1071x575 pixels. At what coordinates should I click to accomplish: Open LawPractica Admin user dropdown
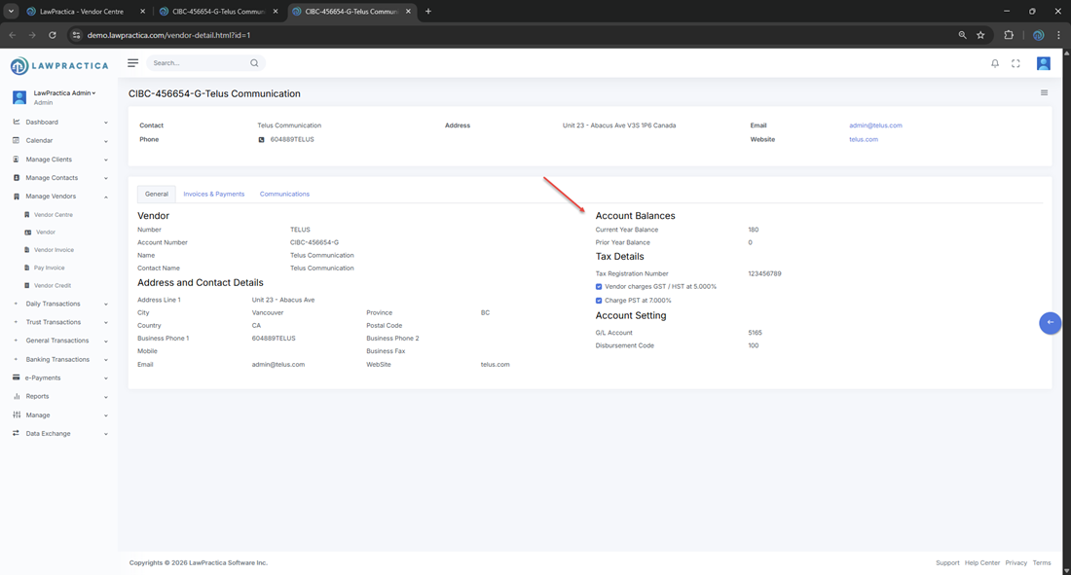pyautogui.click(x=64, y=93)
